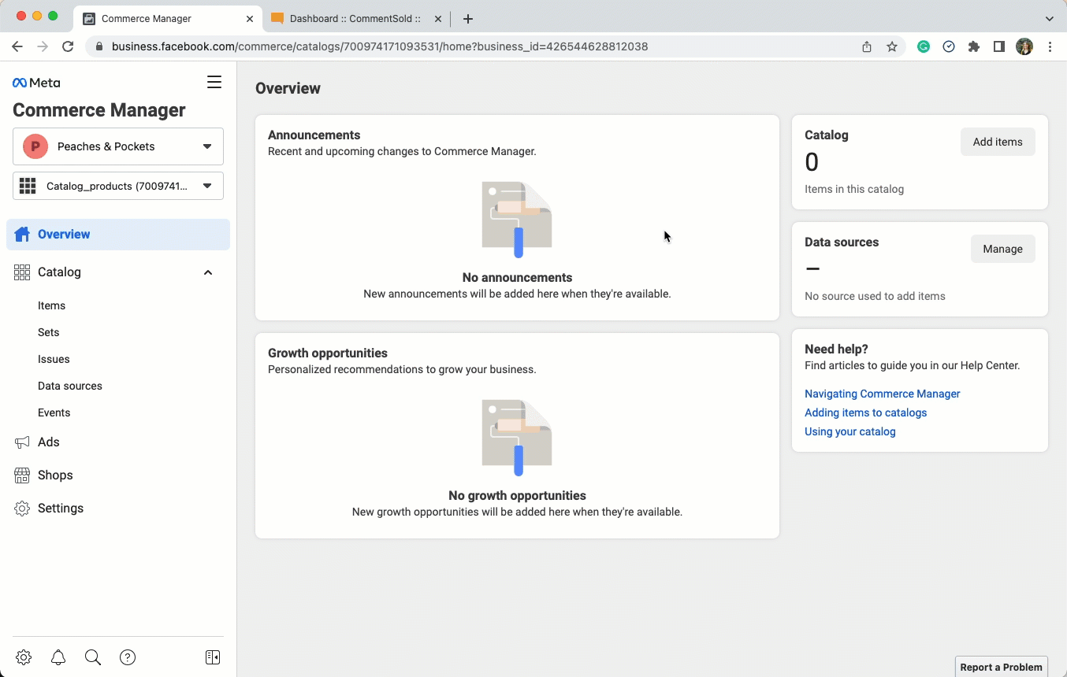The image size is (1067, 677).
Task: Click the Add items button
Action: pyautogui.click(x=998, y=142)
